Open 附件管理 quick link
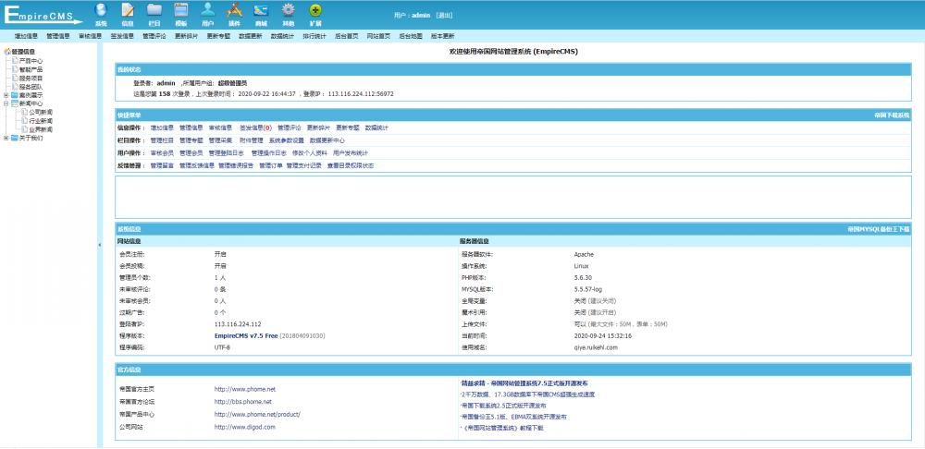This screenshot has height=449, width=925. 252,140
